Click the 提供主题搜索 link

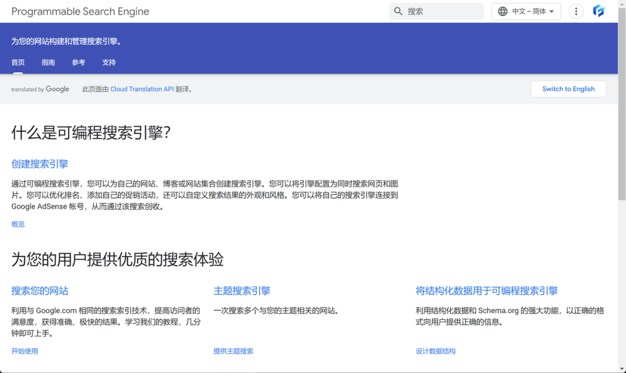pos(234,351)
